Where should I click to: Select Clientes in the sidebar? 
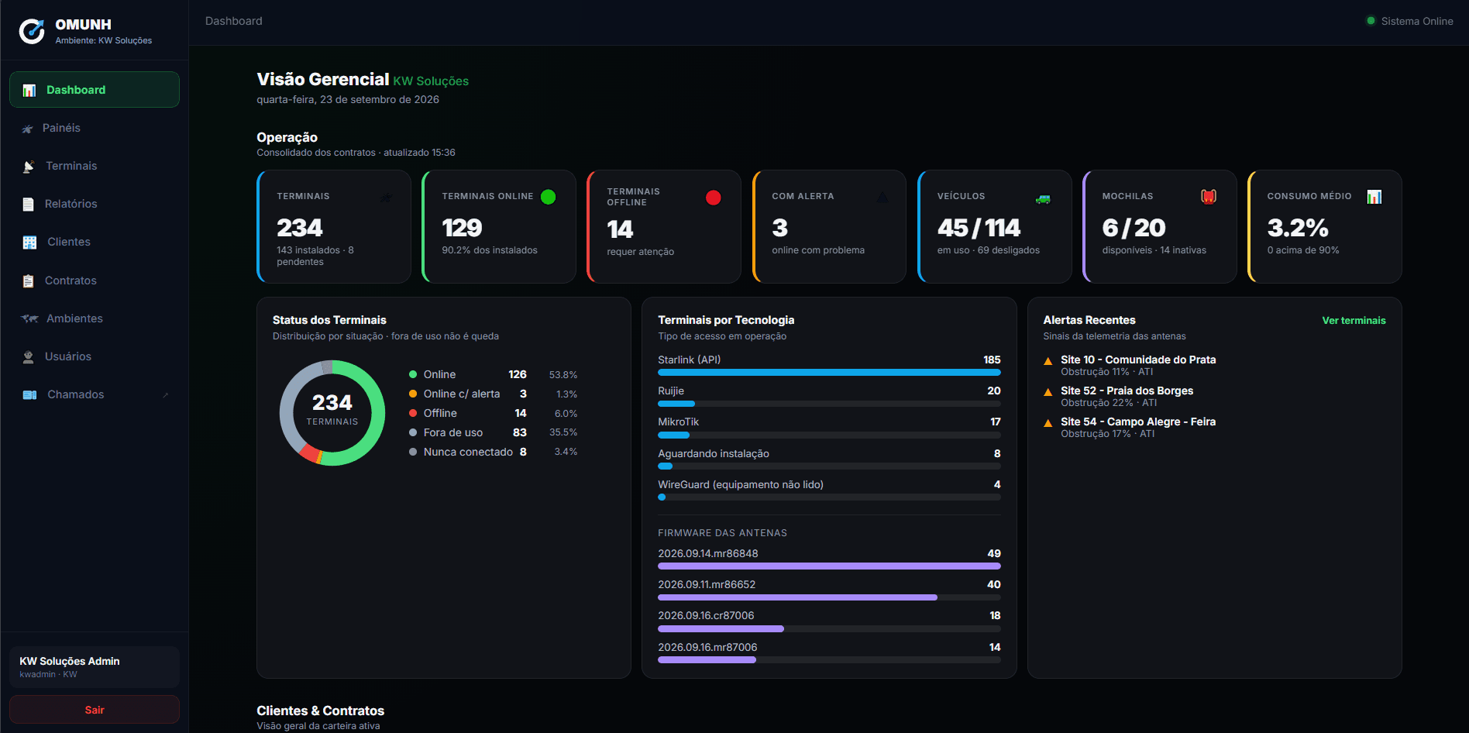(95, 242)
